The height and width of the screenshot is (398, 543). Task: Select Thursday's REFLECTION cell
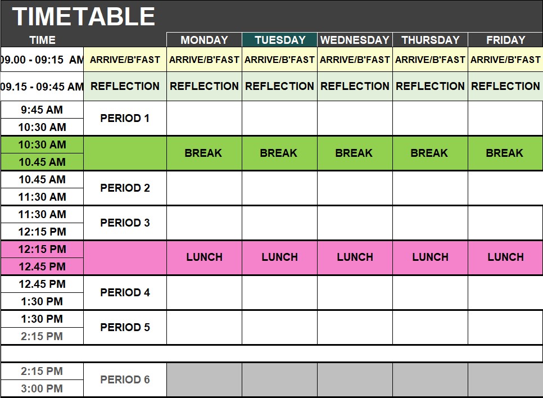(x=430, y=86)
